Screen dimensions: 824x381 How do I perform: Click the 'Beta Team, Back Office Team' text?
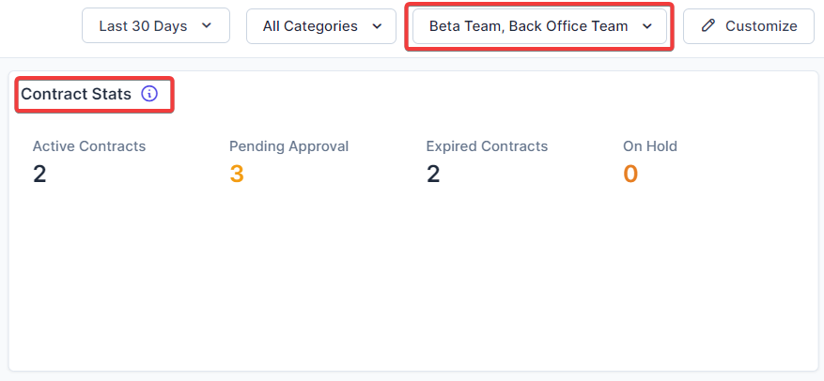point(528,26)
